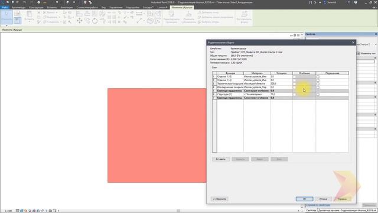Click the view scale 1:100 in status bar
This screenshot has width=378, height=213.
(8, 211)
